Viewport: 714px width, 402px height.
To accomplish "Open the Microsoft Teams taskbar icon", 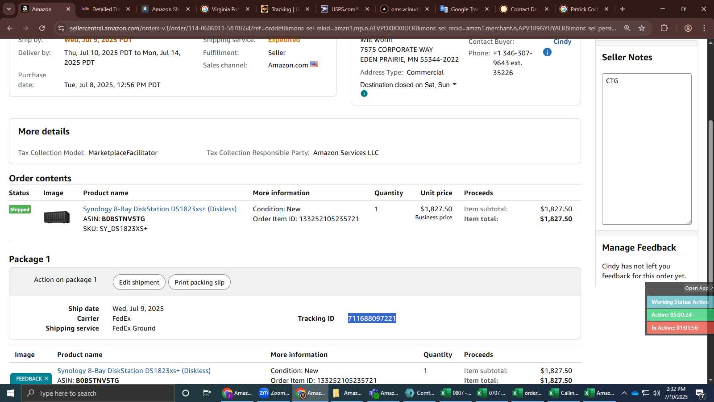I will point(383,393).
